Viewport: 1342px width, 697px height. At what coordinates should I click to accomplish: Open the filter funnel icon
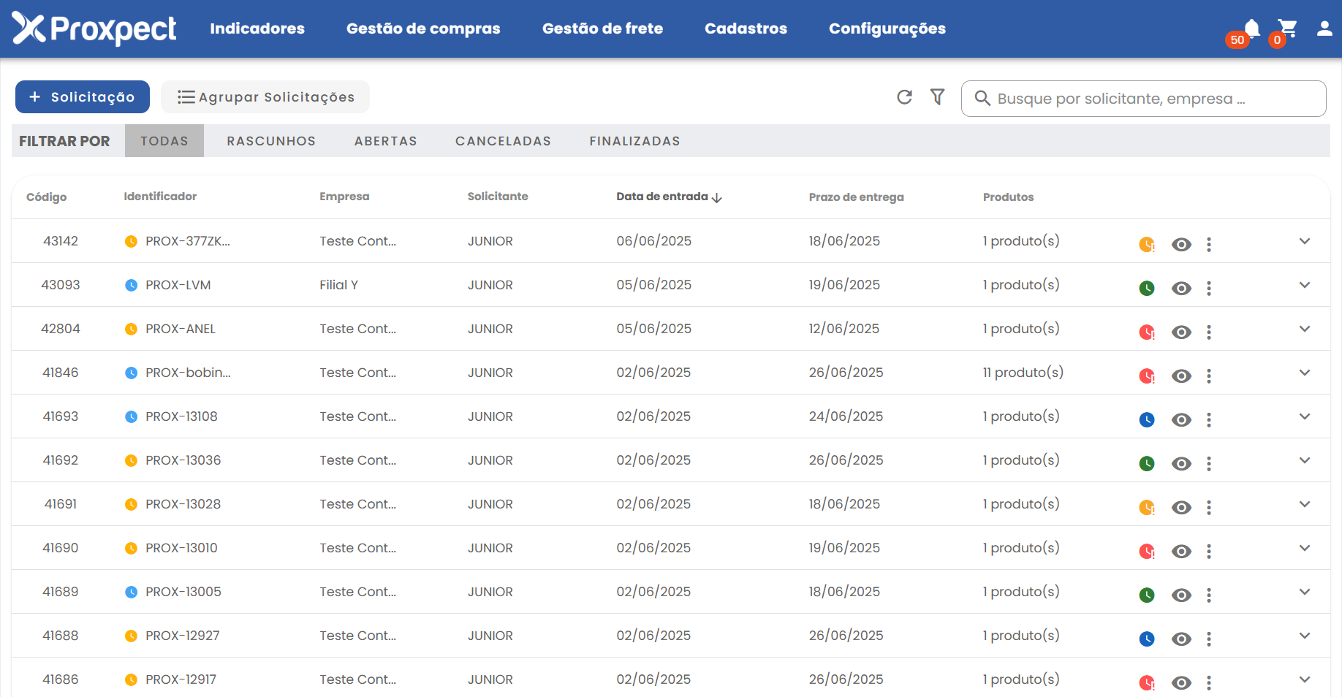tap(937, 97)
